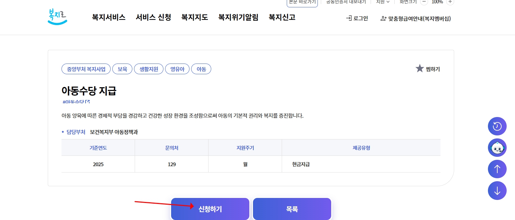Viewport: 515px width, 220px height.
Task: Switch to the 서비스 신청 tab
Action: click(x=153, y=17)
